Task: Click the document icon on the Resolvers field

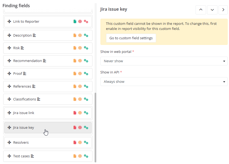Action: pos(75,142)
